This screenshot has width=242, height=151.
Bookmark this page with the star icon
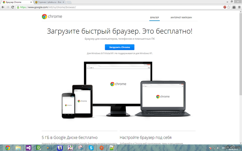point(230,7)
